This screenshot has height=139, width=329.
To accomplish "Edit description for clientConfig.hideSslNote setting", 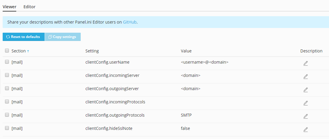I will tap(306, 130).
